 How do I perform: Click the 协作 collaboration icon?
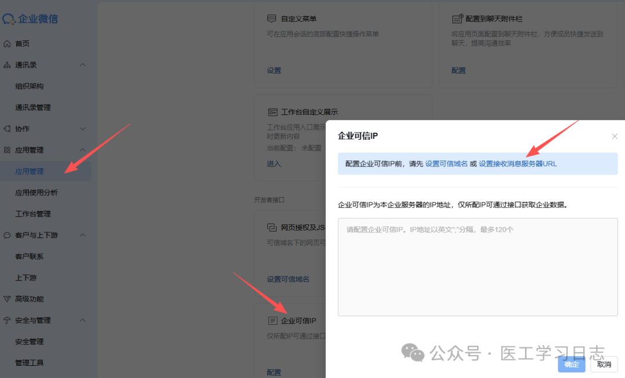8,128
